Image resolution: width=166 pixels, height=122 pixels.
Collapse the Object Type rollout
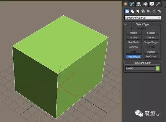point(142,24)
